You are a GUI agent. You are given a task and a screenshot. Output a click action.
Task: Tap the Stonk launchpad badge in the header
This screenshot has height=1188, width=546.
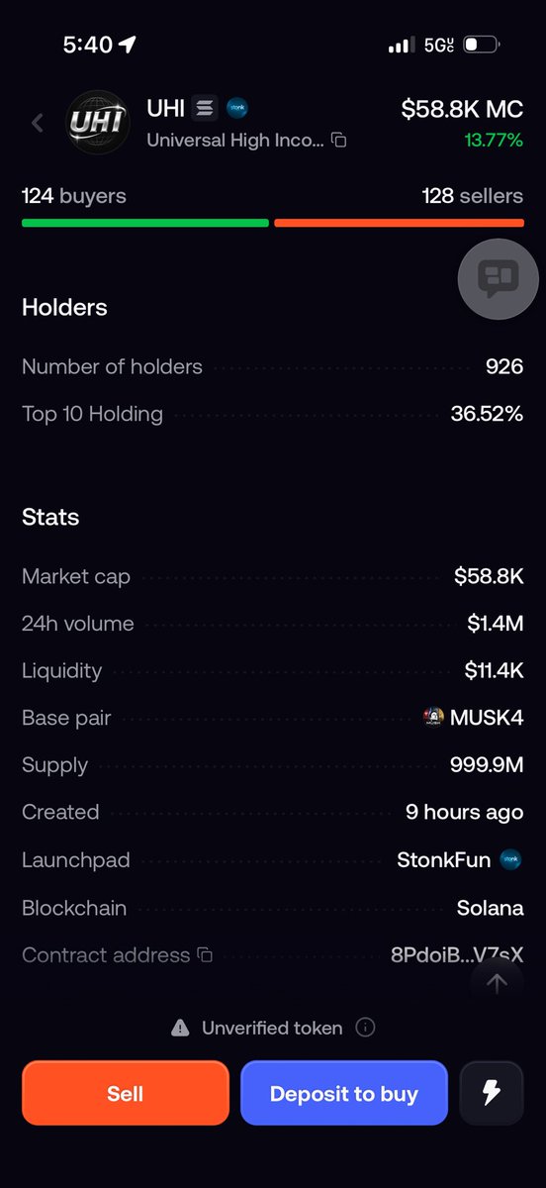pos(237,108)
